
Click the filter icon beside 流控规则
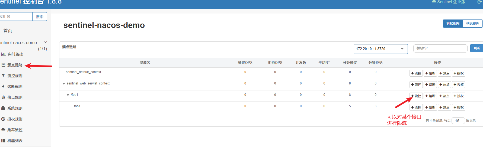click(x=3, y=76)
